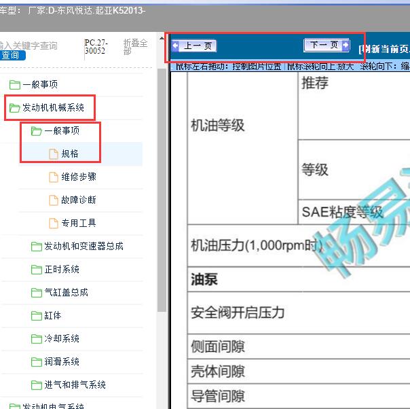Click the 刷新当前页 refresh link

[384, 49]
